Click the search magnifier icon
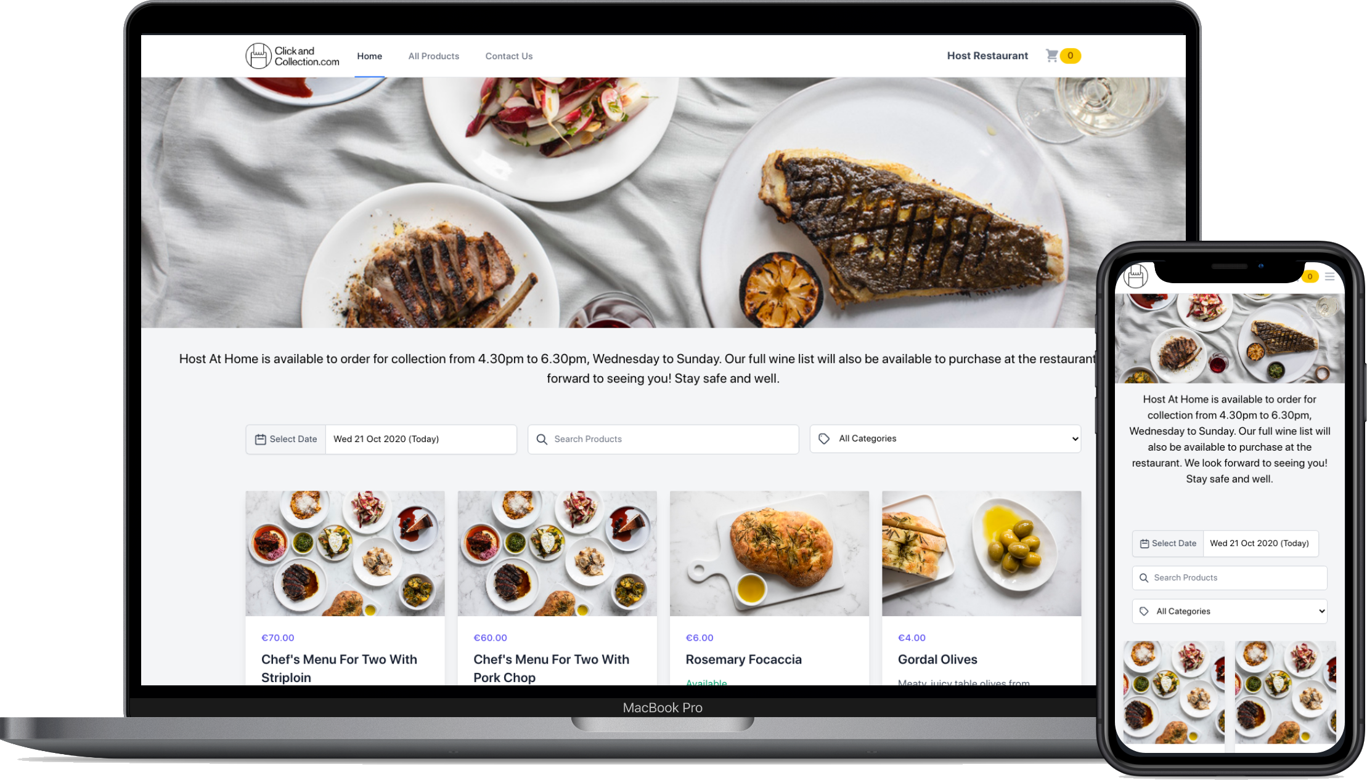Viewport: 1367px width, 780px height. click(x=542, y=439)
